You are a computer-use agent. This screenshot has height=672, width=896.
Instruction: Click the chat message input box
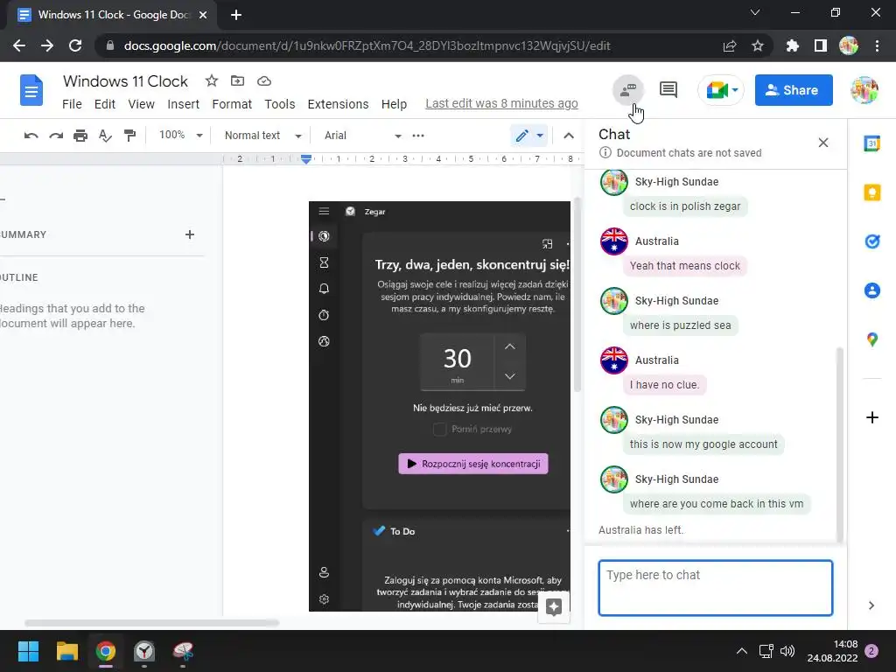click(716, 587)
